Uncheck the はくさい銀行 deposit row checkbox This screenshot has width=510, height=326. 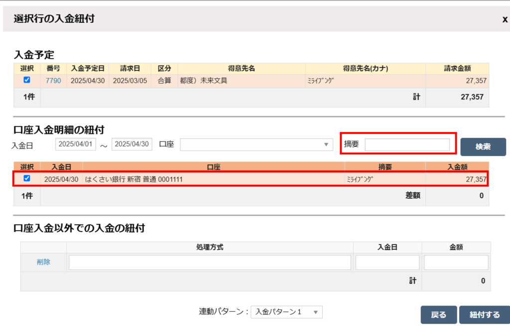click(x=27, y=178)
